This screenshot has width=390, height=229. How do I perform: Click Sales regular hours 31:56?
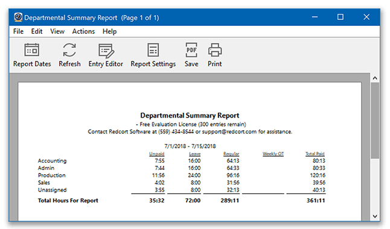233,183
